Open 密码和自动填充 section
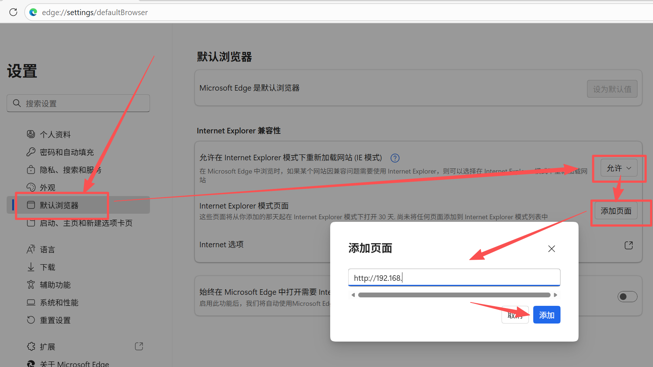This screenshot has height=367, width=653. (x=67, y=152)
